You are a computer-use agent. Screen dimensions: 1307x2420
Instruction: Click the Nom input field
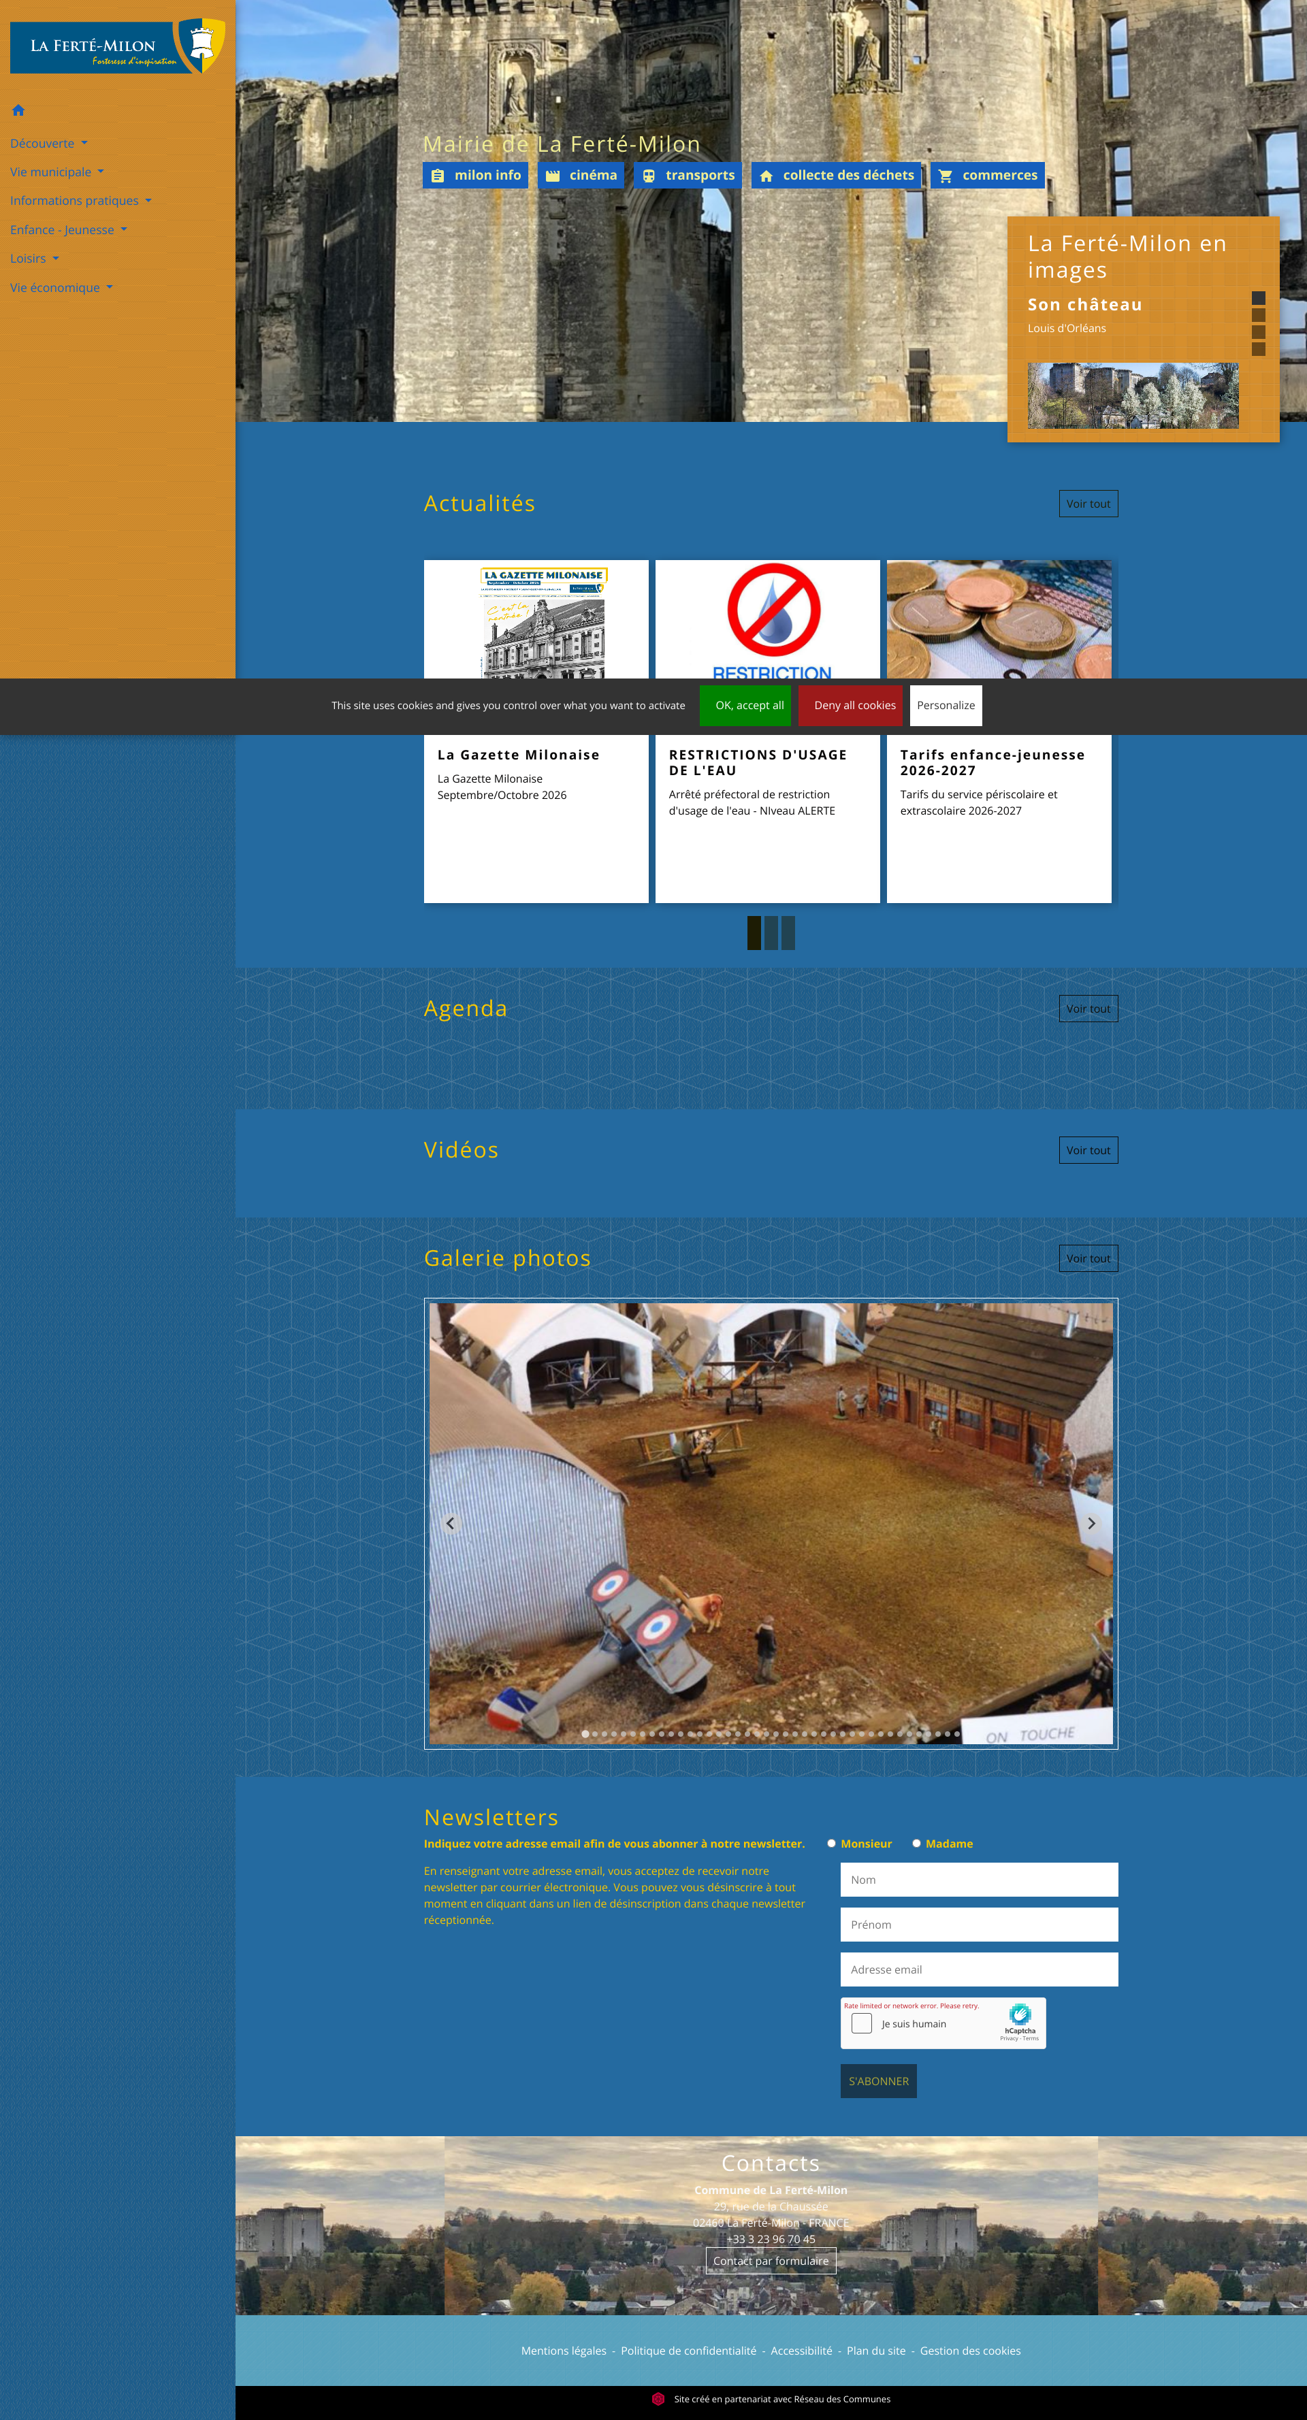(979, 1880)
